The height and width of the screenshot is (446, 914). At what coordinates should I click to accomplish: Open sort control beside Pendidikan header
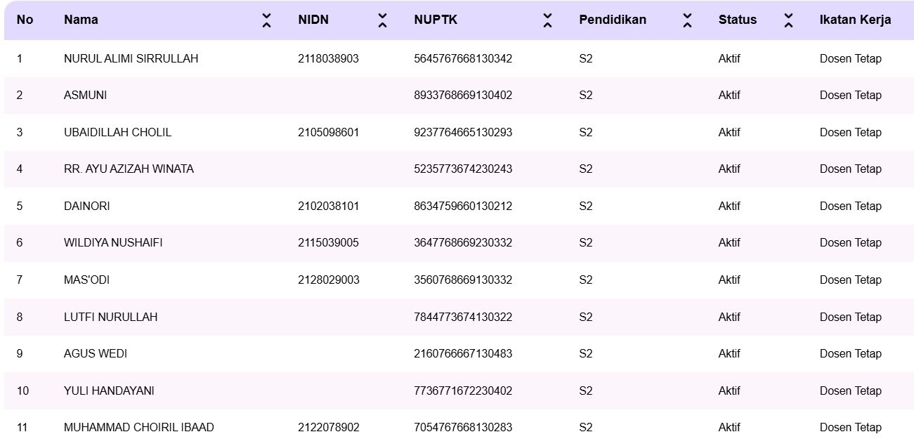tap(686, 20)
